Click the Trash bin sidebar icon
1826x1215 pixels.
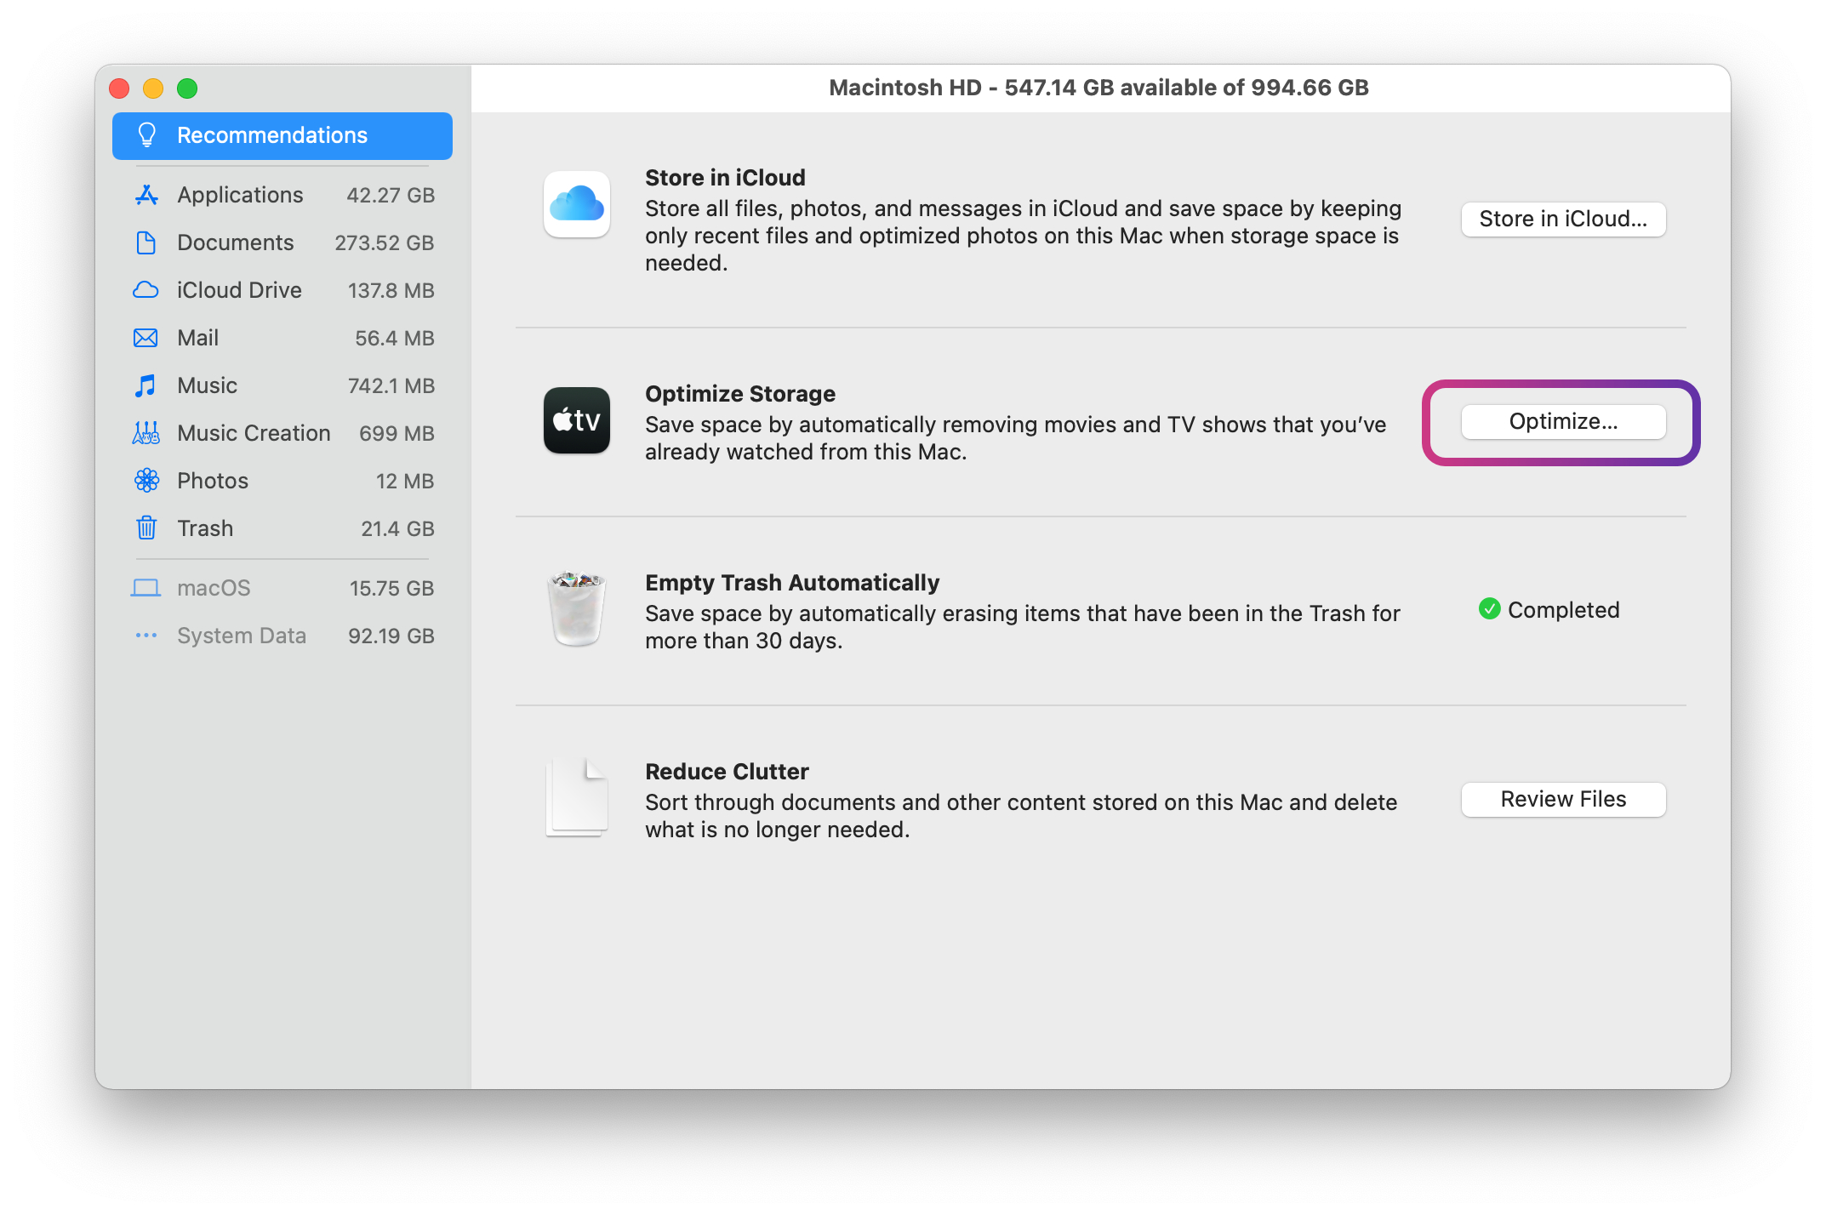(x=146, y=528)
